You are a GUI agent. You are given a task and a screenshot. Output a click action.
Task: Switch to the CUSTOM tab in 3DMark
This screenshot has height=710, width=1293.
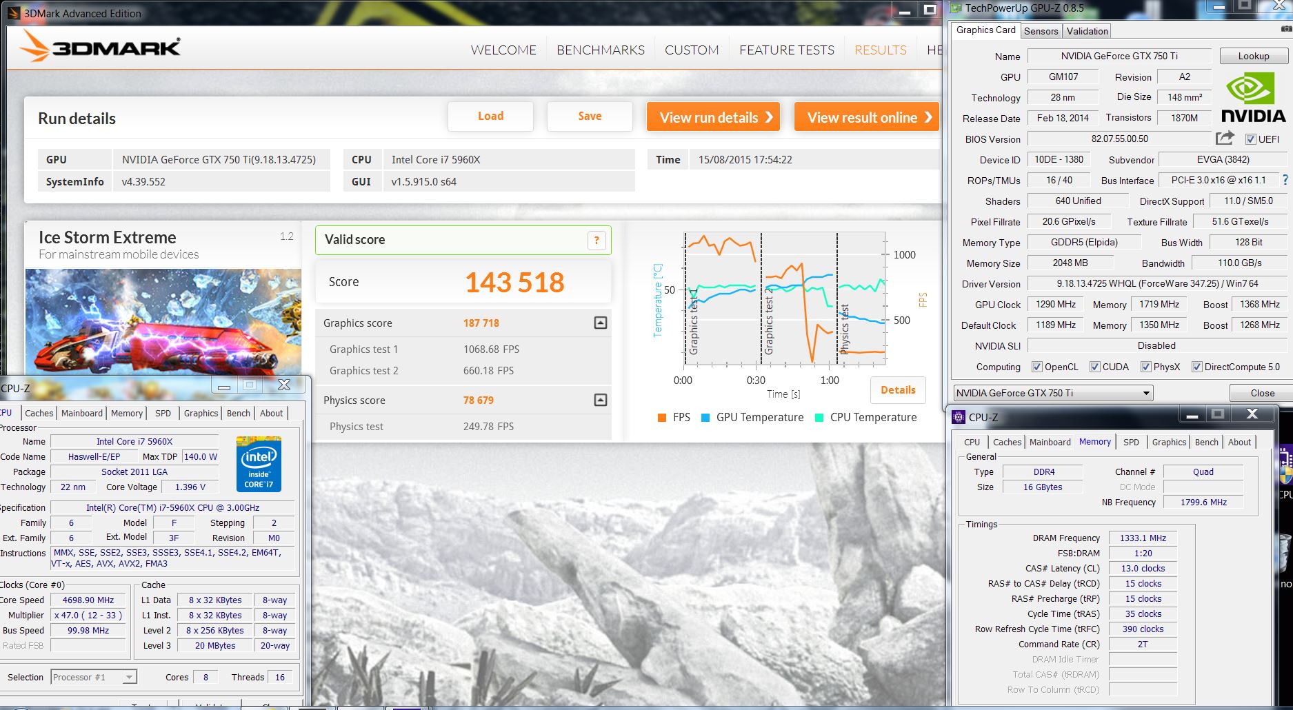692,50
